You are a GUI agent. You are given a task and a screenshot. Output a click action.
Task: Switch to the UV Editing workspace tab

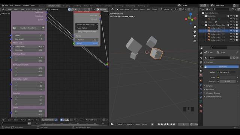click(x=76, y=6)
